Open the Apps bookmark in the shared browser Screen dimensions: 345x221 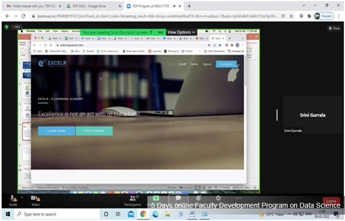(x=37, y=51)
